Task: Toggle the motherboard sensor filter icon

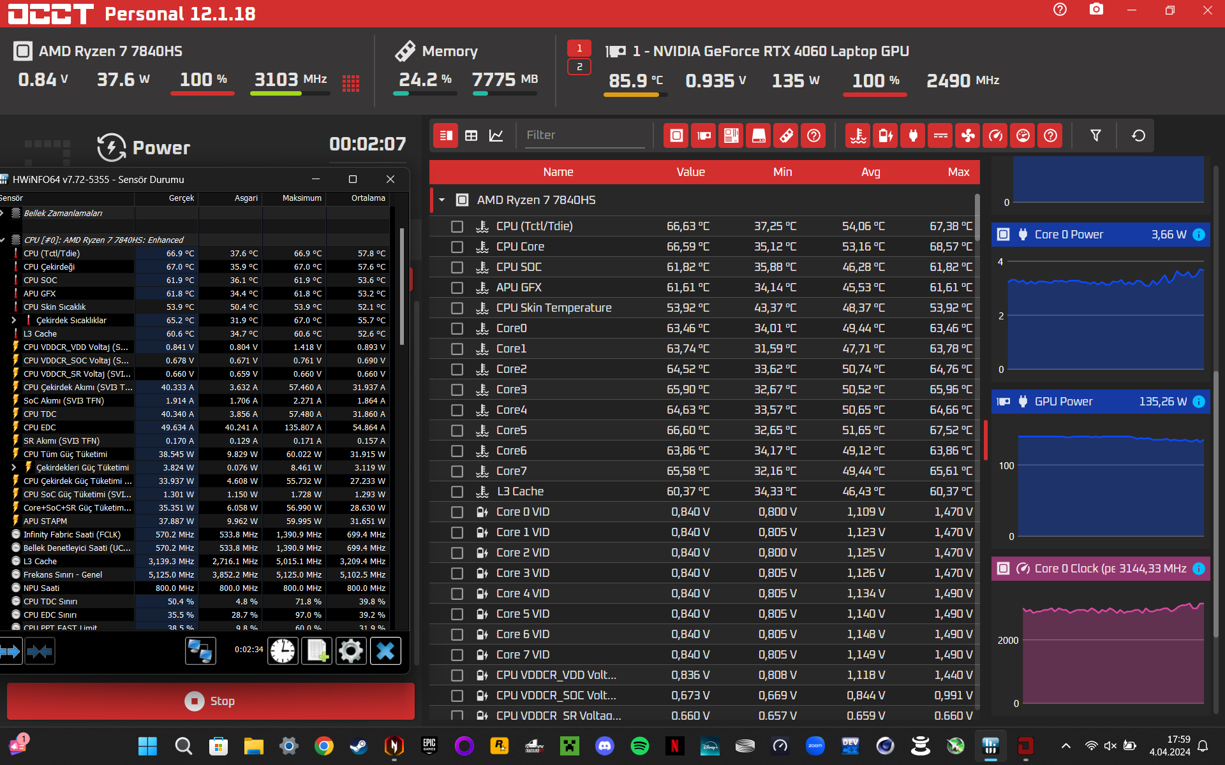Action: [731, 136]
